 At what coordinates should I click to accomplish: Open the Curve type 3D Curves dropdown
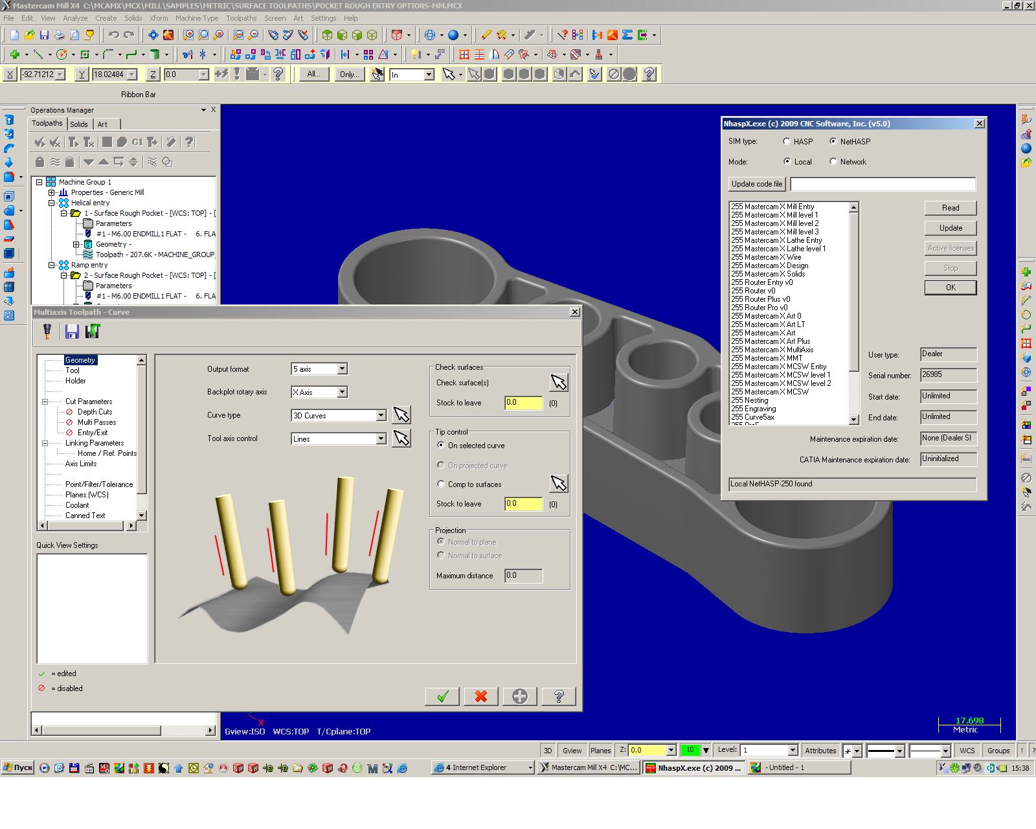pos(381,415)
